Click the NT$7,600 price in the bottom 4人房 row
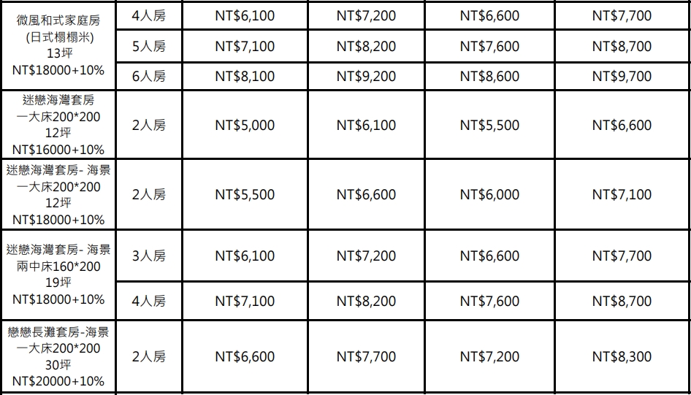The image size is (691, 395). [x=489, y=301]
